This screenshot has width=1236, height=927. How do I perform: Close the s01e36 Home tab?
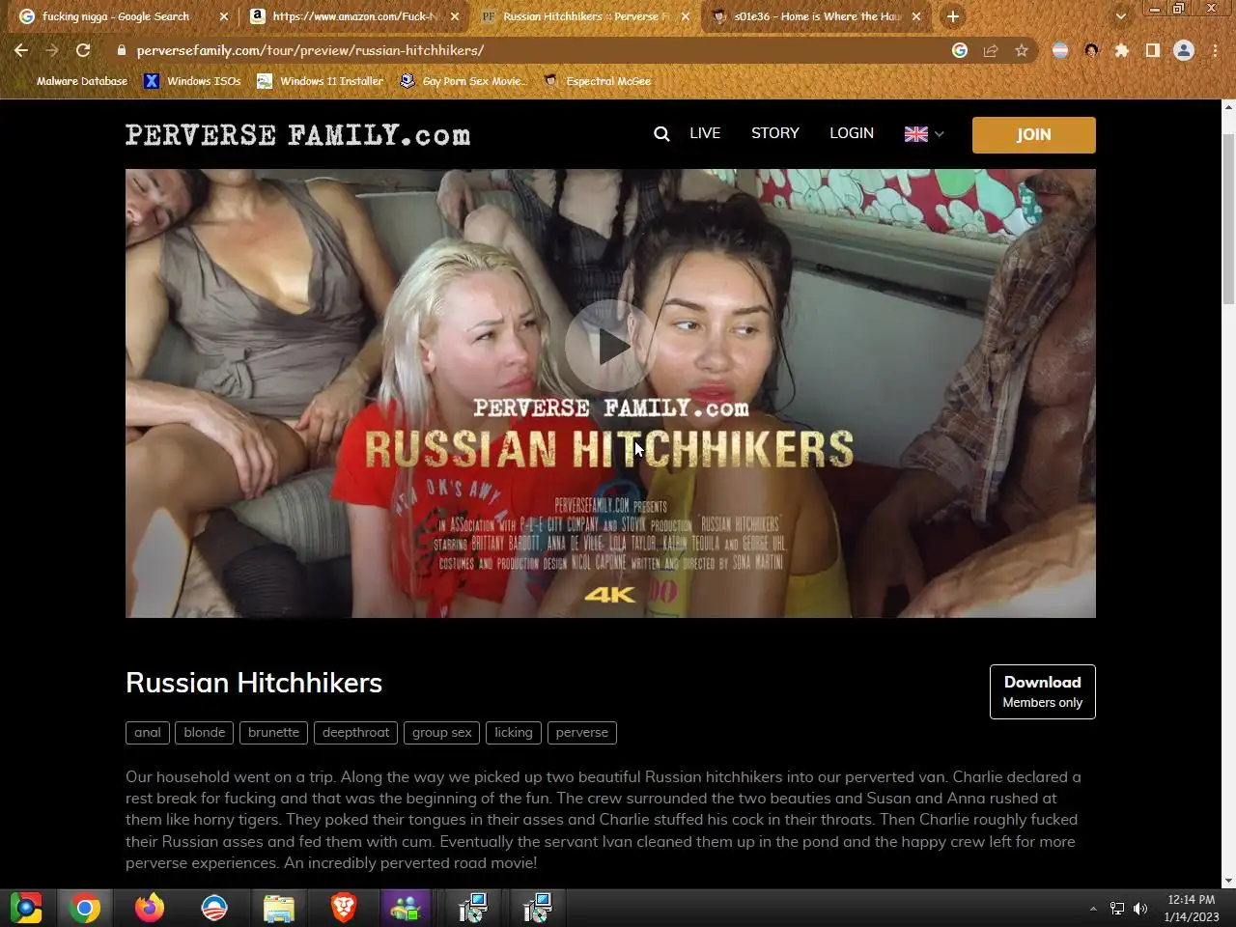tap(916, 16)
